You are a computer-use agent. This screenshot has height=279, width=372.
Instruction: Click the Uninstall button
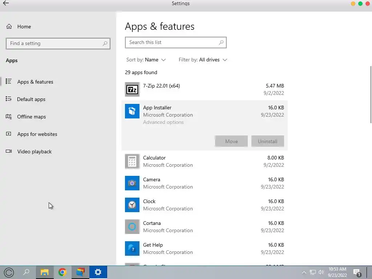(268, 141)
